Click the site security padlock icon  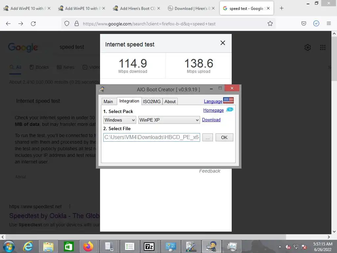pyautogui.click(x=76, y=23)
